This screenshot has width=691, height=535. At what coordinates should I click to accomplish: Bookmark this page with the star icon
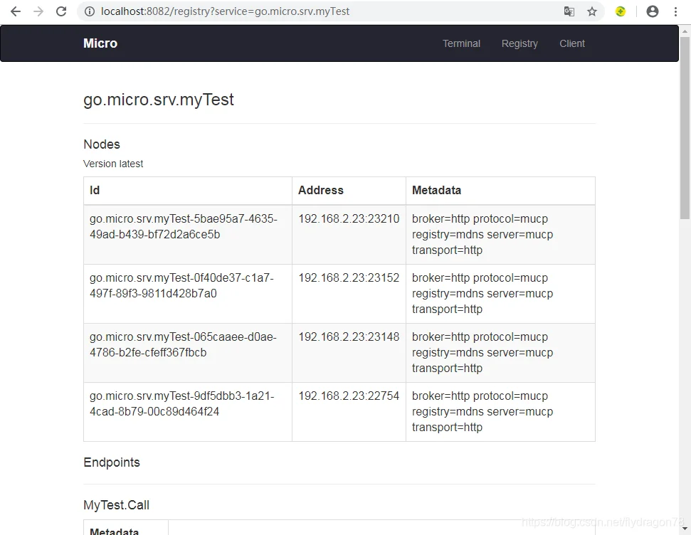click(592, 11)
